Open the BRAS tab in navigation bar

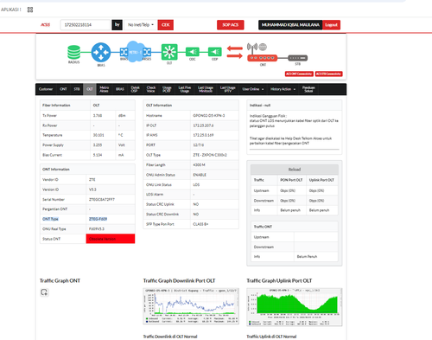pos(120,89)
